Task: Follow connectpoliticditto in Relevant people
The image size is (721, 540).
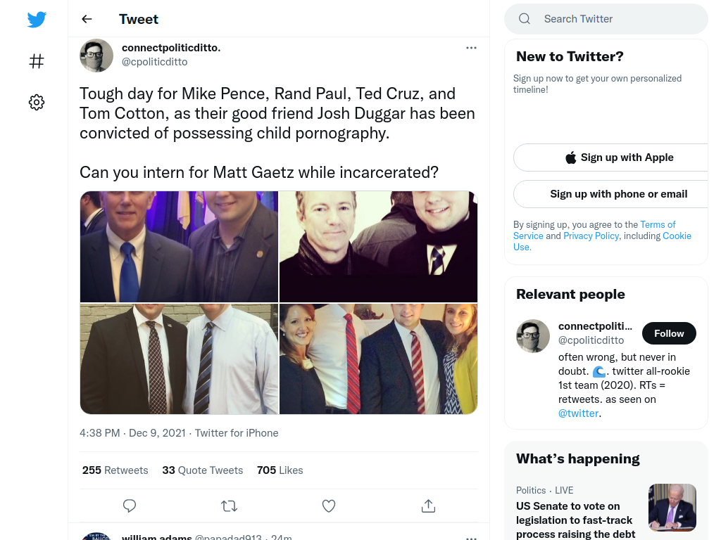Action: (x=669, y=333)
